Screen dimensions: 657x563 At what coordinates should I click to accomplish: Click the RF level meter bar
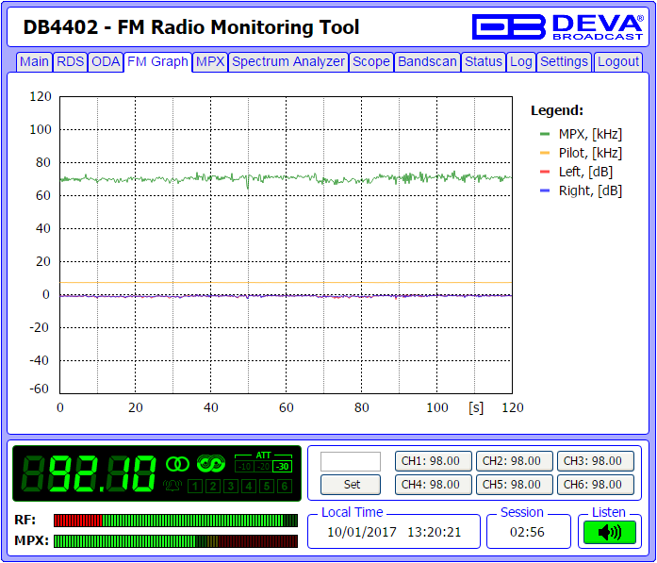point(175,521)
